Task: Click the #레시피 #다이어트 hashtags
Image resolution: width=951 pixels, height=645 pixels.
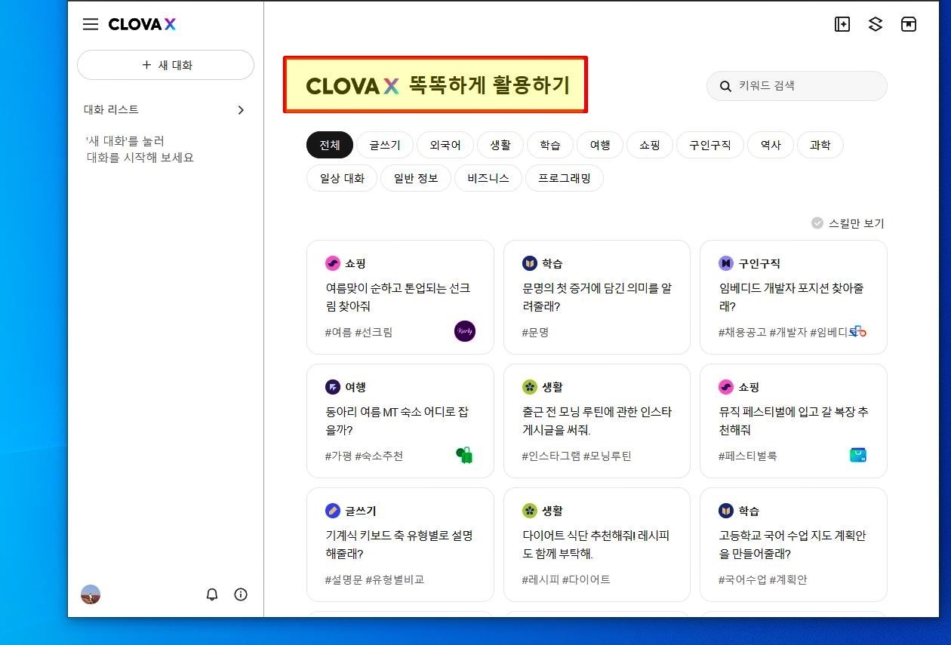Action: [566, 579]
